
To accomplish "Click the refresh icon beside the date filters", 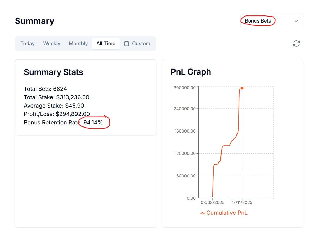I will (296, 44).
